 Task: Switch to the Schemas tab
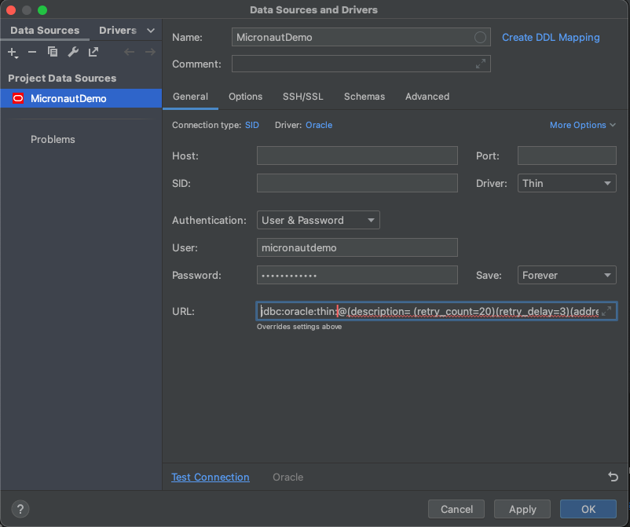click(x=364, y=97)
